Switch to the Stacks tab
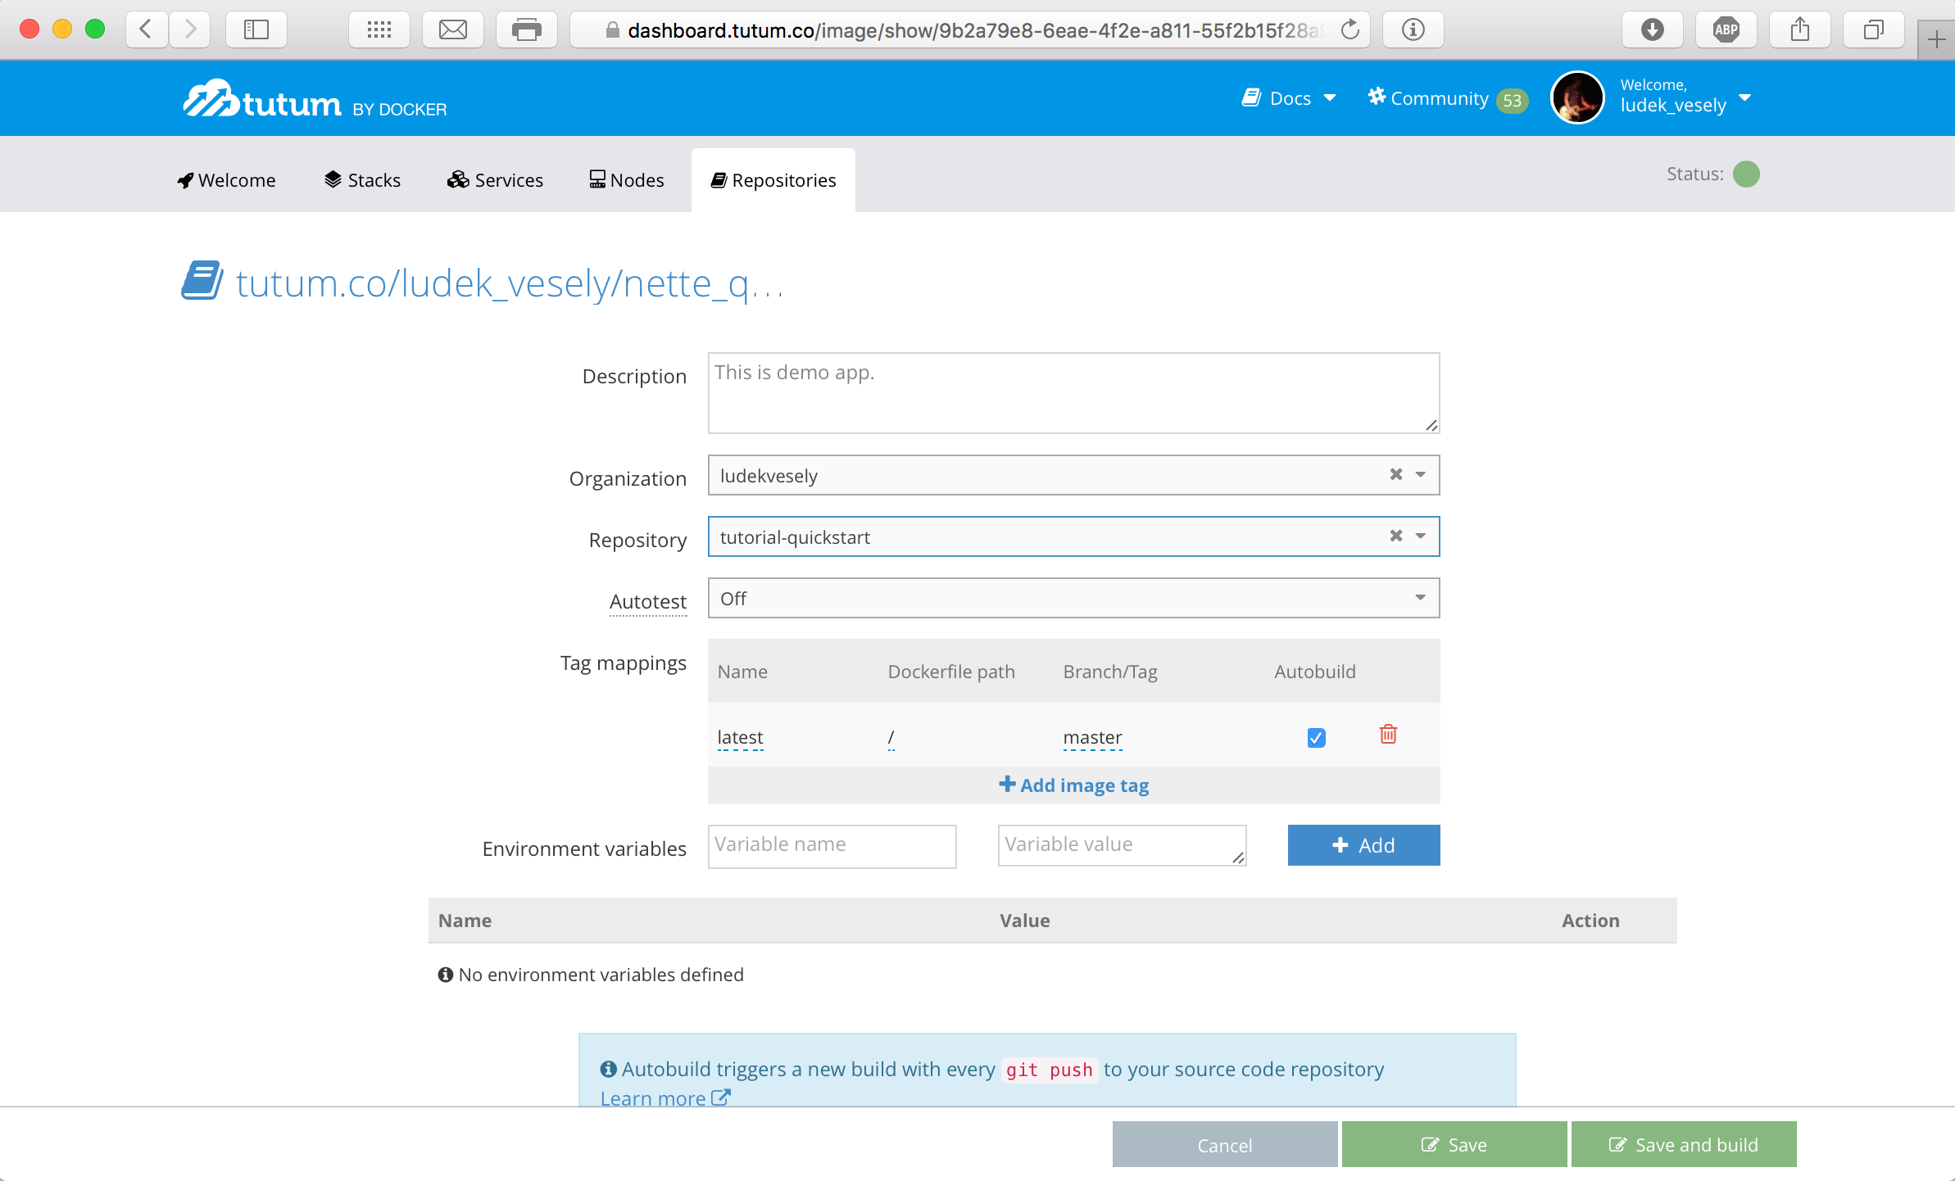Viewport: 1955px width, 1181px height. coord(362,180)
